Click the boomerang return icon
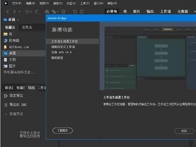The width and height of the screenshot is (196, 147). point(37,11)
